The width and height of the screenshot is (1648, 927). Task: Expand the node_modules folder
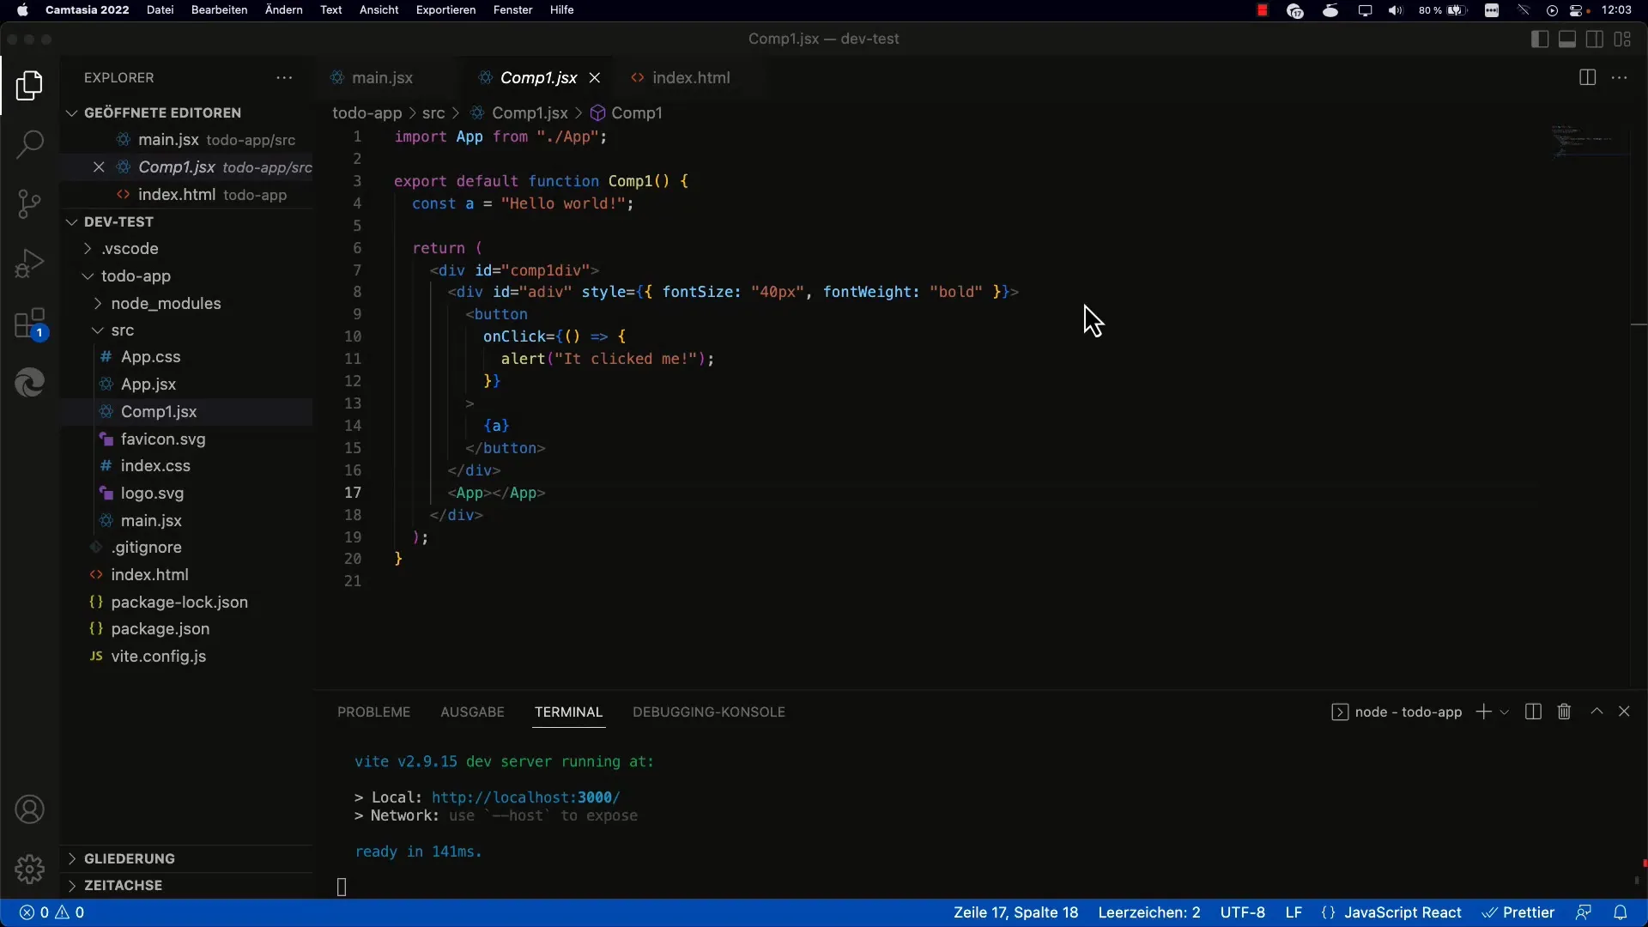pos(98,303)
